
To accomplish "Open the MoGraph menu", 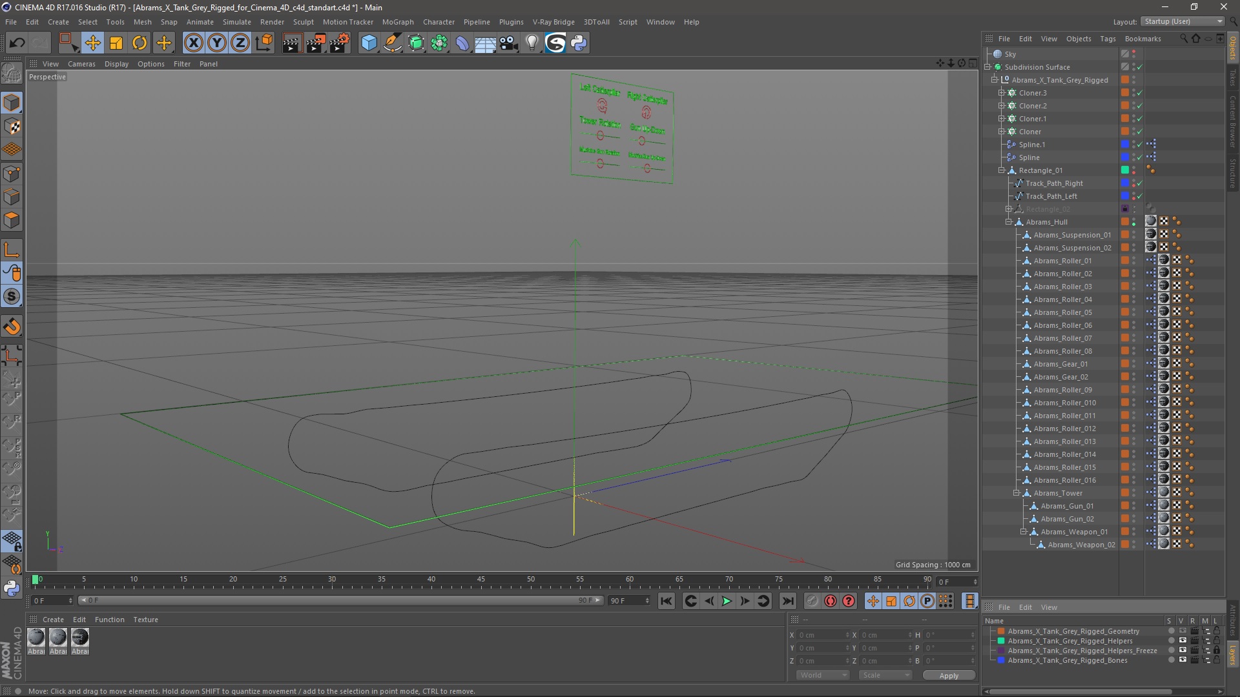I will pos(397,22).
